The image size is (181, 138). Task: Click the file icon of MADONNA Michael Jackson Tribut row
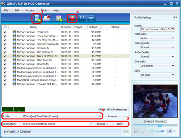14,80
